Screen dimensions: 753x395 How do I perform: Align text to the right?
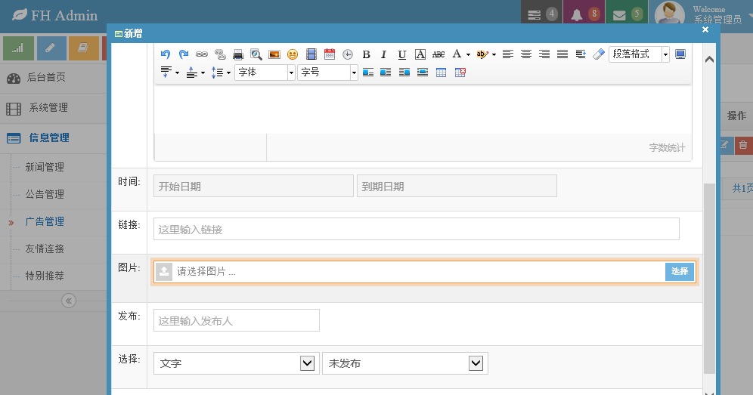tap(544, 54)
